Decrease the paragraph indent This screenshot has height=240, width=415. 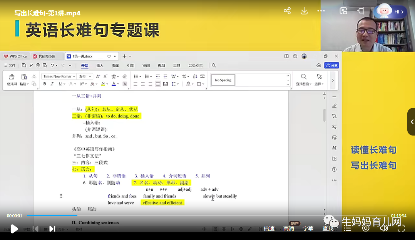tap(158, 76)
